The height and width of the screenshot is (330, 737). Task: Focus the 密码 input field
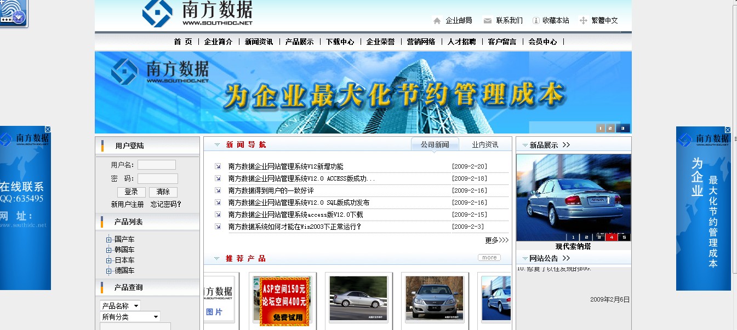(158, 178)
